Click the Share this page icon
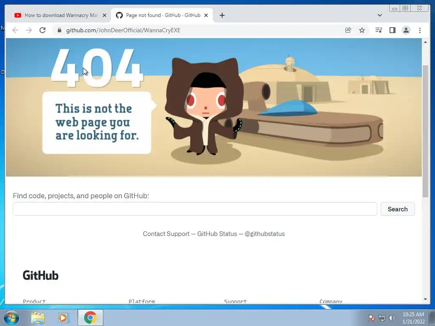This screenshot has width=435, height=326. tap(348, 30)
